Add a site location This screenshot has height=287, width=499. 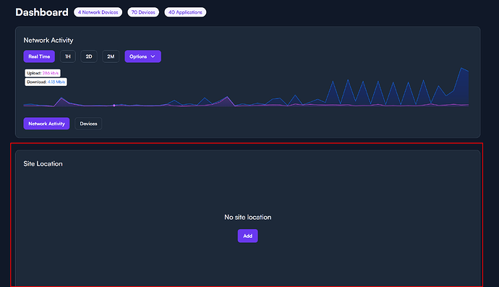247,236
